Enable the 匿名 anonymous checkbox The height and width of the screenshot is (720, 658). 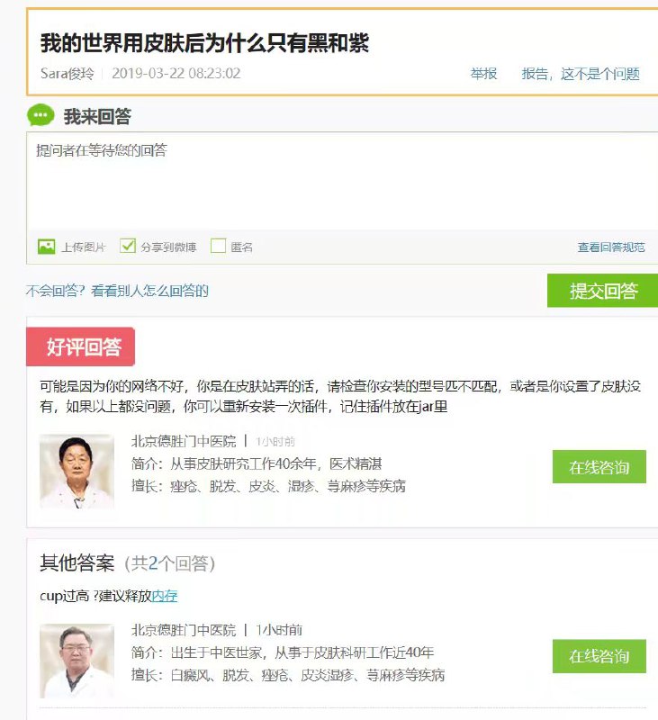tap(218, 246)
